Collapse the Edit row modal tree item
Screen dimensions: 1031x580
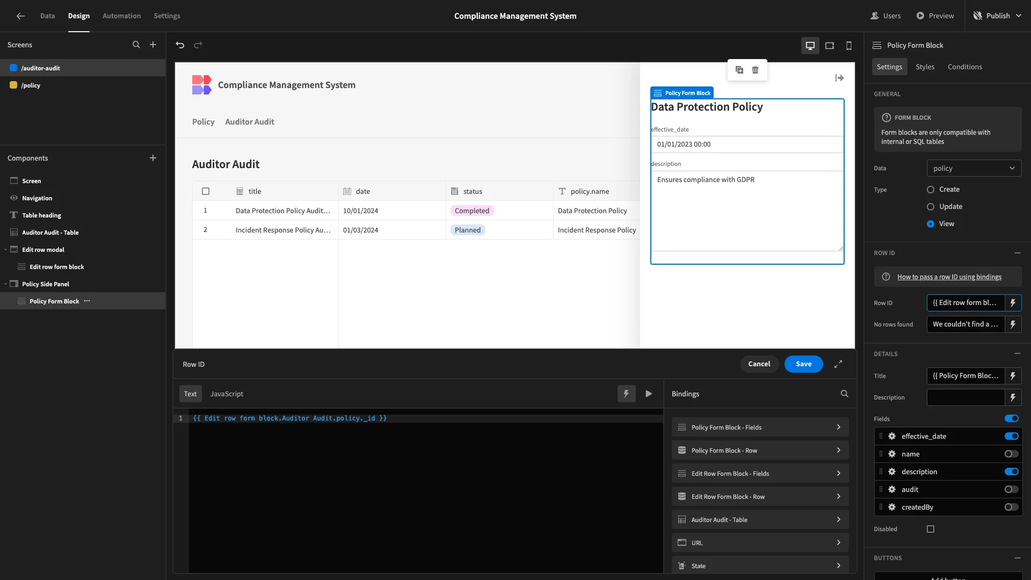[x=5, y=250]
